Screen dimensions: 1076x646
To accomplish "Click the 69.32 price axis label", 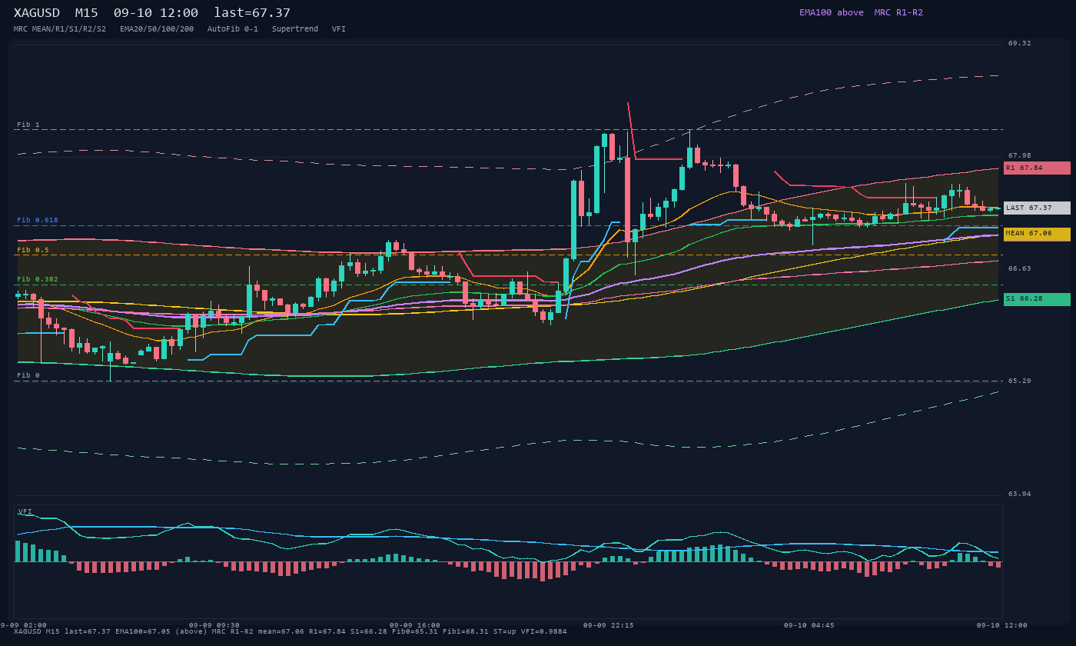I will (x=1020, y=44).
